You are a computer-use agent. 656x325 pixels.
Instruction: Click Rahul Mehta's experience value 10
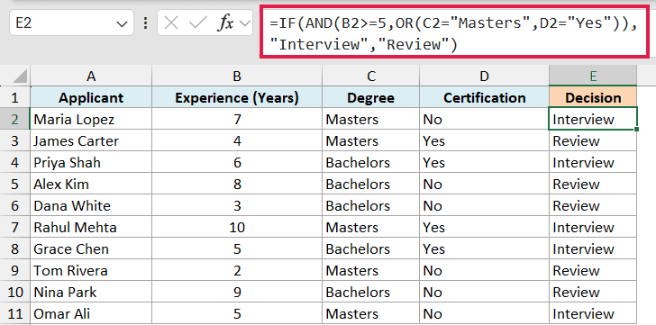(237, 227)
